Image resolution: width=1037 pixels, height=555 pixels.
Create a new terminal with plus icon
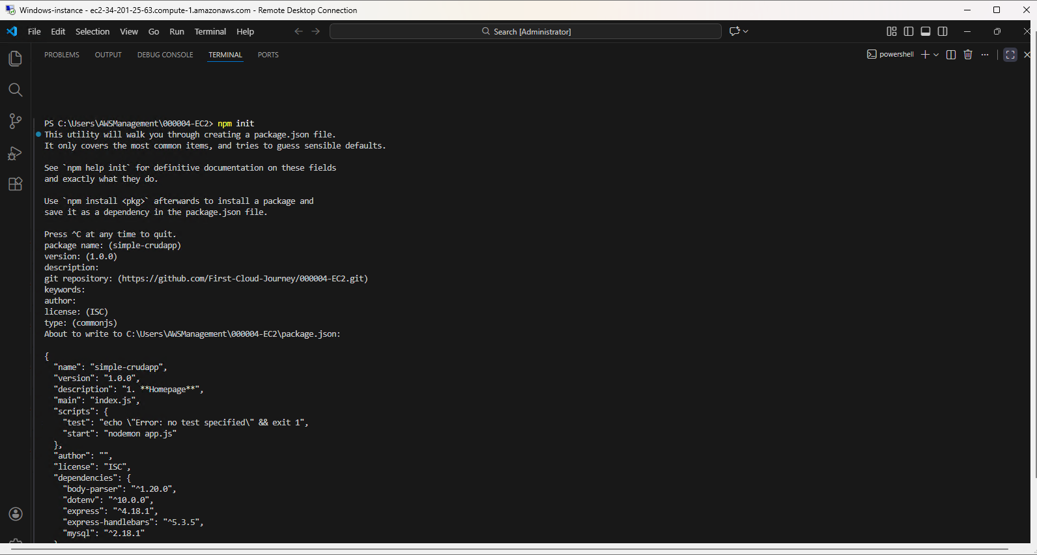[925, 55]
